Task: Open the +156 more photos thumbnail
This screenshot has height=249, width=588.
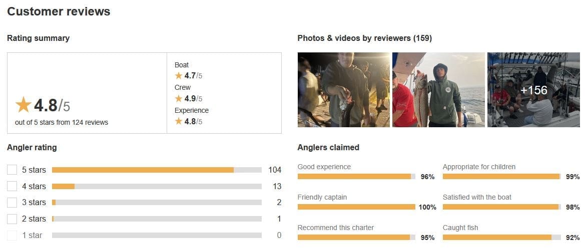Action: click(x=533, y=90)
